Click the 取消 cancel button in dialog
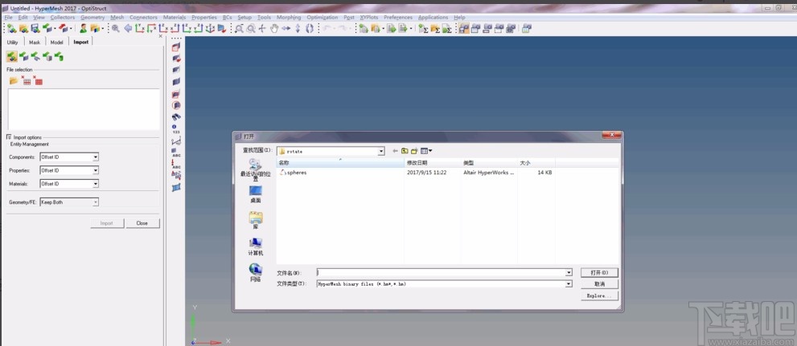The image size is (797, 346). [x=599, y=284]
